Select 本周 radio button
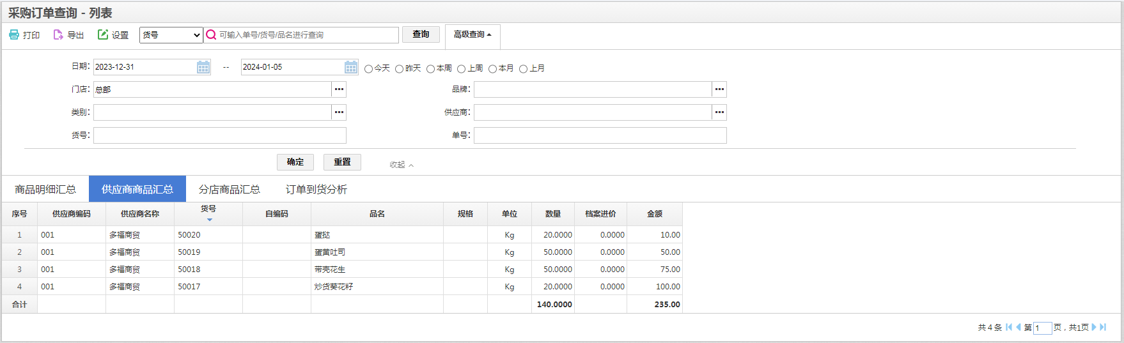Image resolution: width=1124 pixels, height=343 pixels. click(x=430, y=69)
